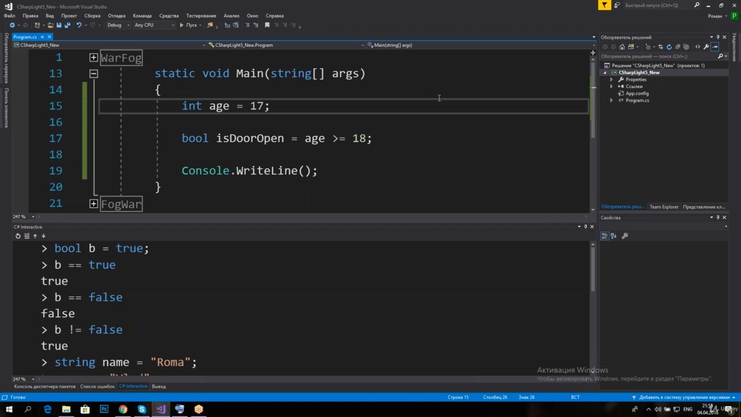Expand the Ссылки references node
This screenshot has width=741, height=417.
click(611, 86)
